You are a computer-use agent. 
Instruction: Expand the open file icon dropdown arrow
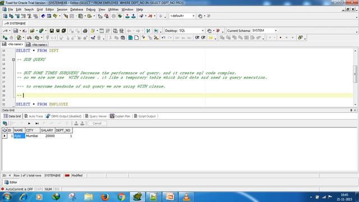(x=36, y=31)
